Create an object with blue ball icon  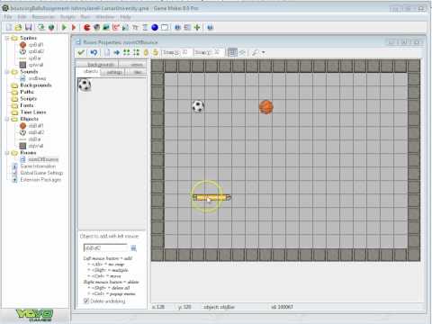(x=155, y=27)
